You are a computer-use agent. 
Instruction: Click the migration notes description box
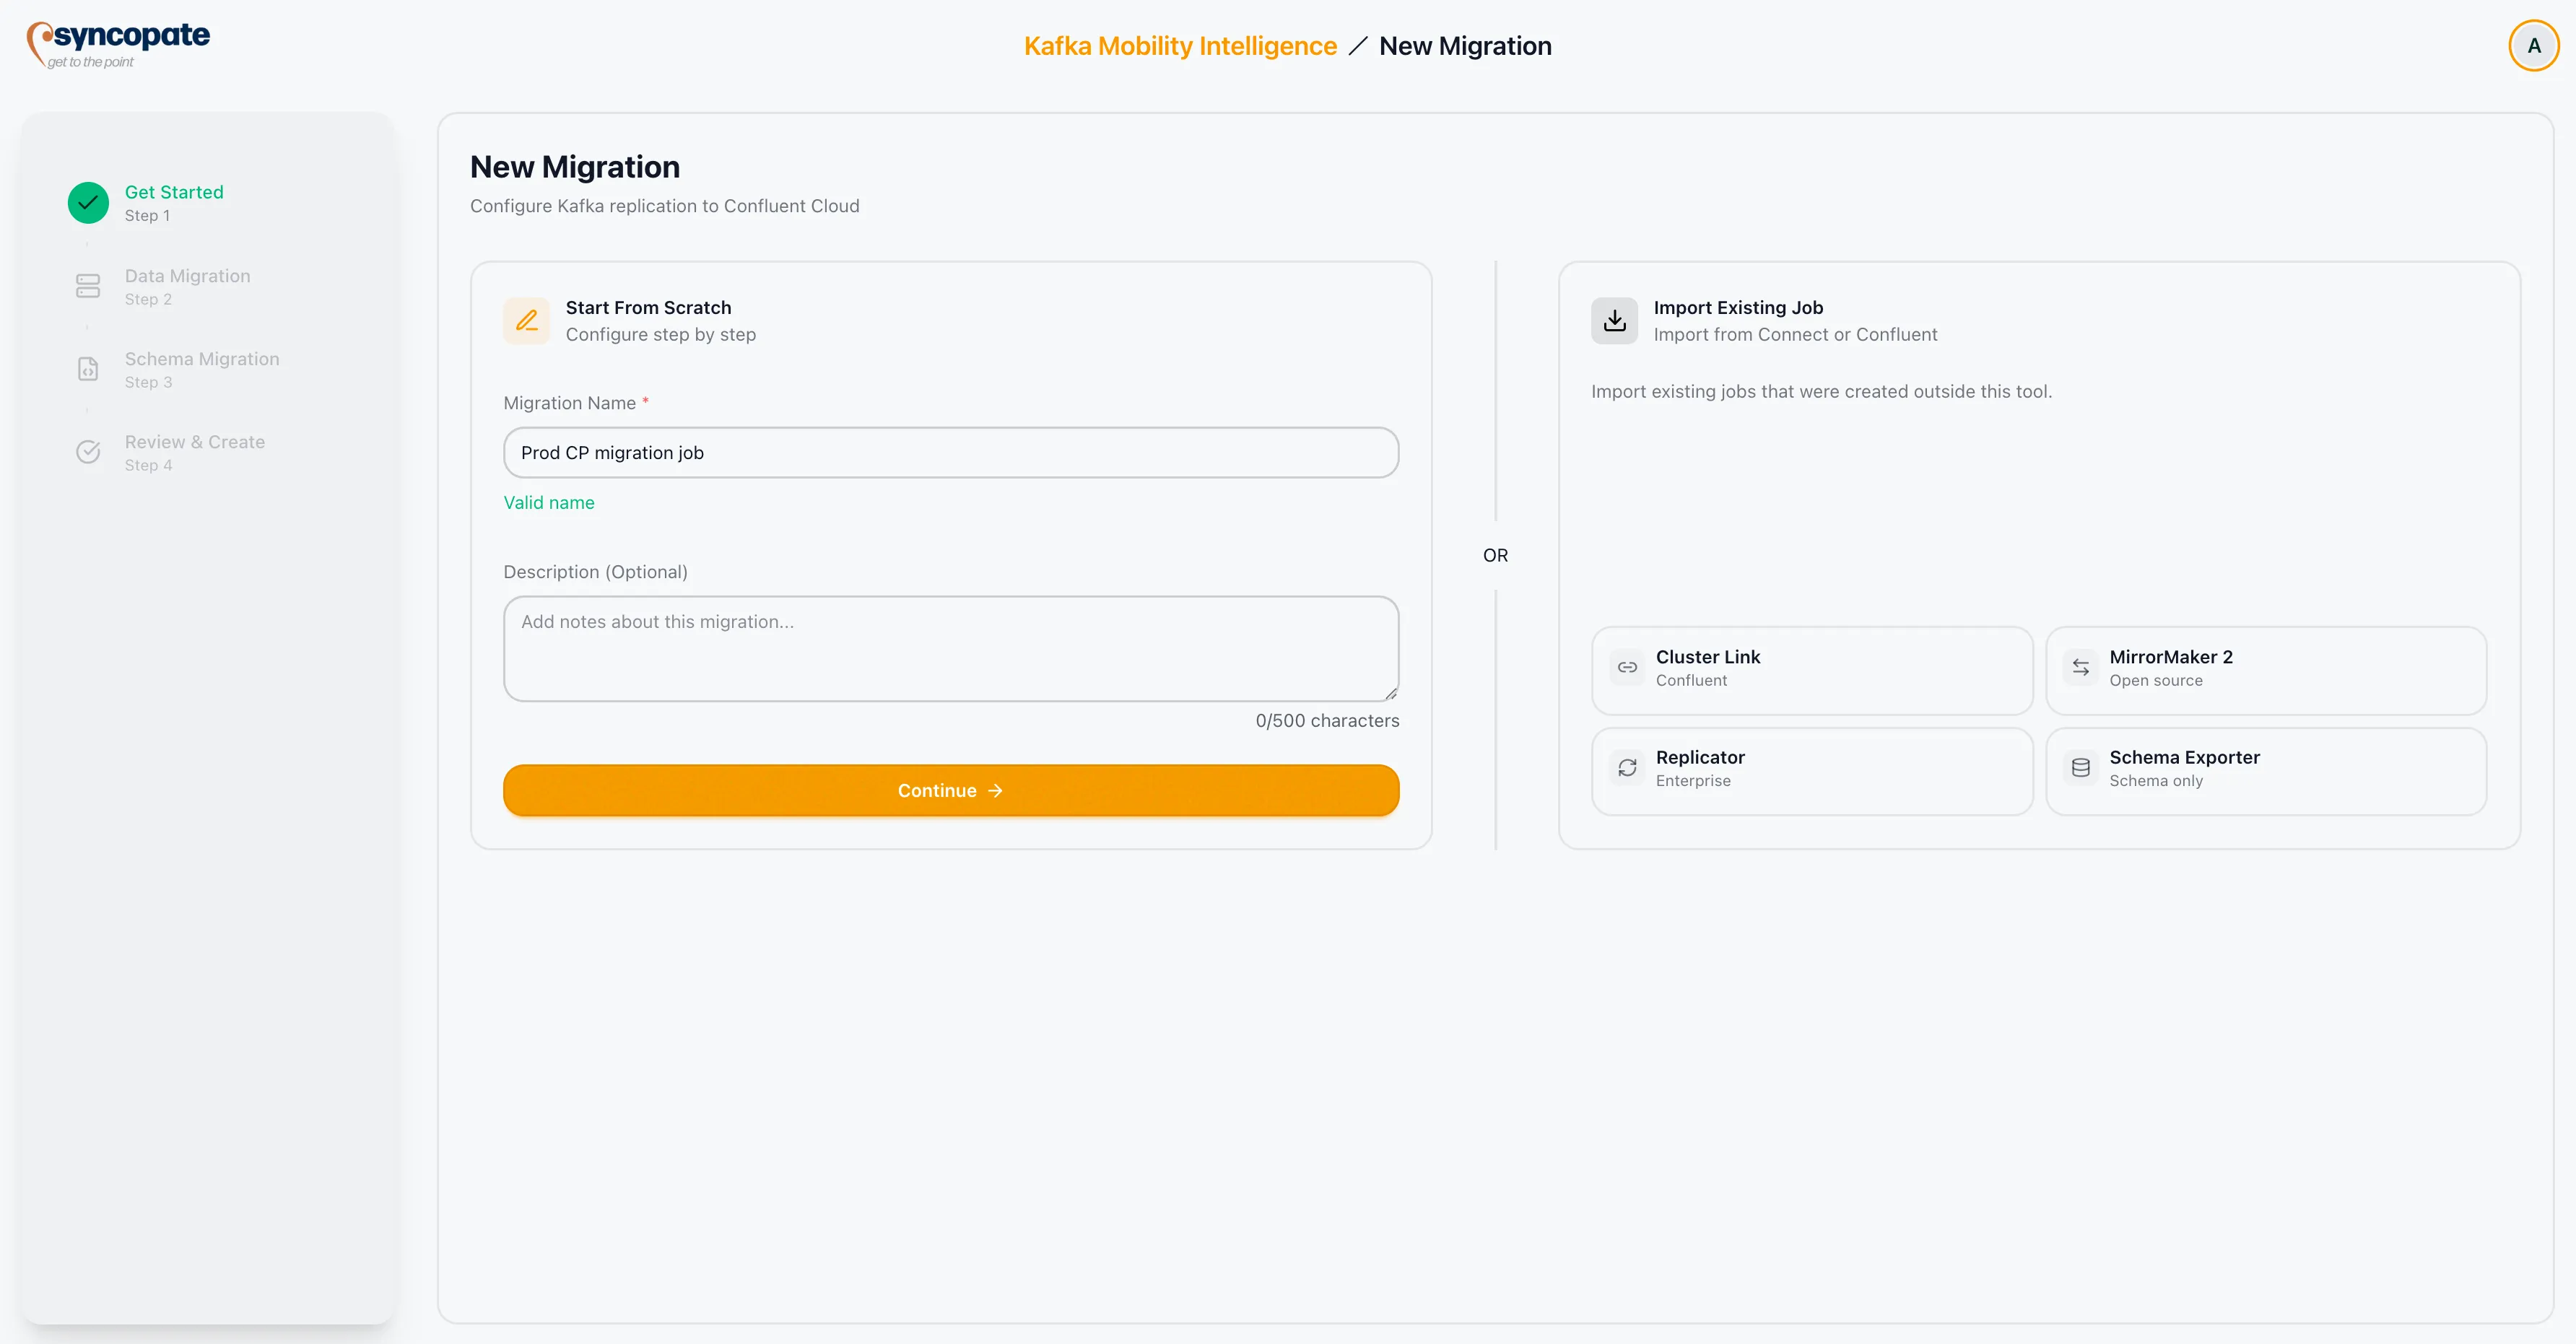pyautogui.click(x=950, y=648)
